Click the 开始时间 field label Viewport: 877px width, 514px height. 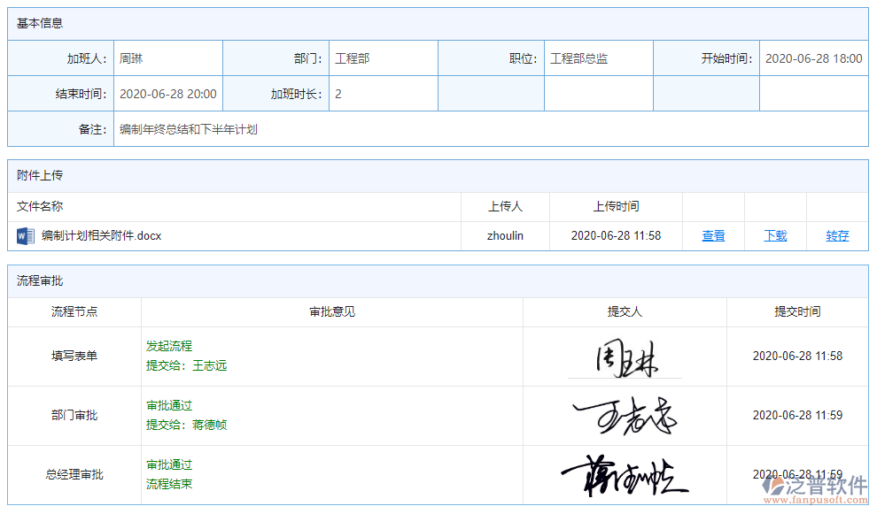click(x=727, y=58)
